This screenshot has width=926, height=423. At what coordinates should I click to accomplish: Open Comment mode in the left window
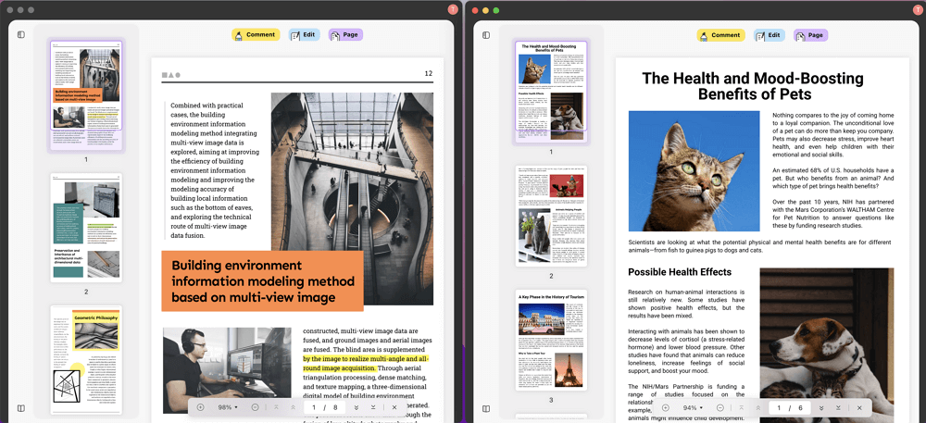256,35
